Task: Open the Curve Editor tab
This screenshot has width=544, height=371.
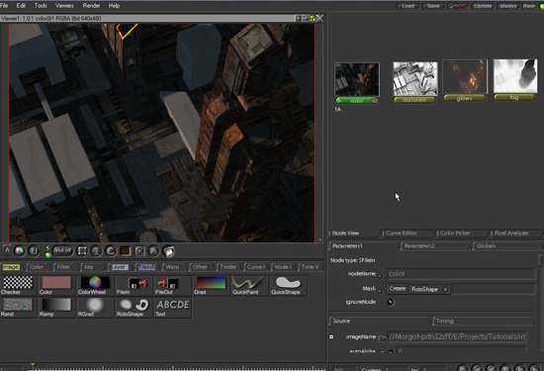Action: 402,233
